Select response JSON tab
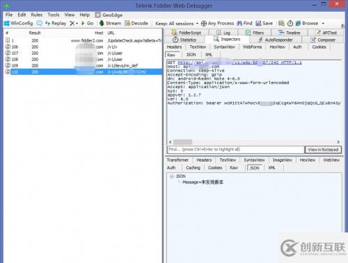Viewport: 348px width, 263px height. tap(255, 168)
